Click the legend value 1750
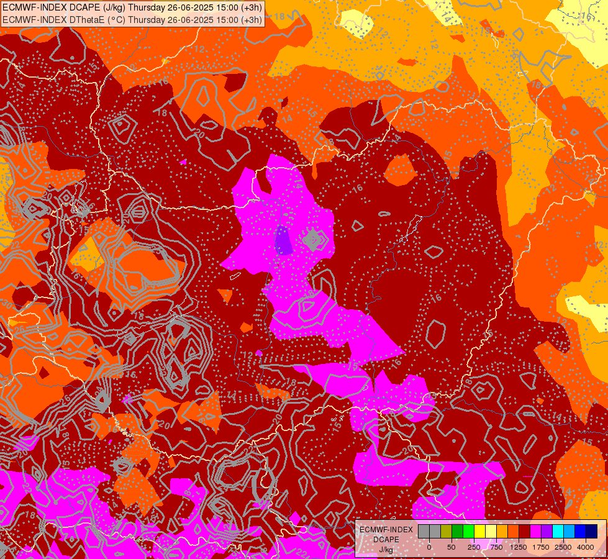 541,547
